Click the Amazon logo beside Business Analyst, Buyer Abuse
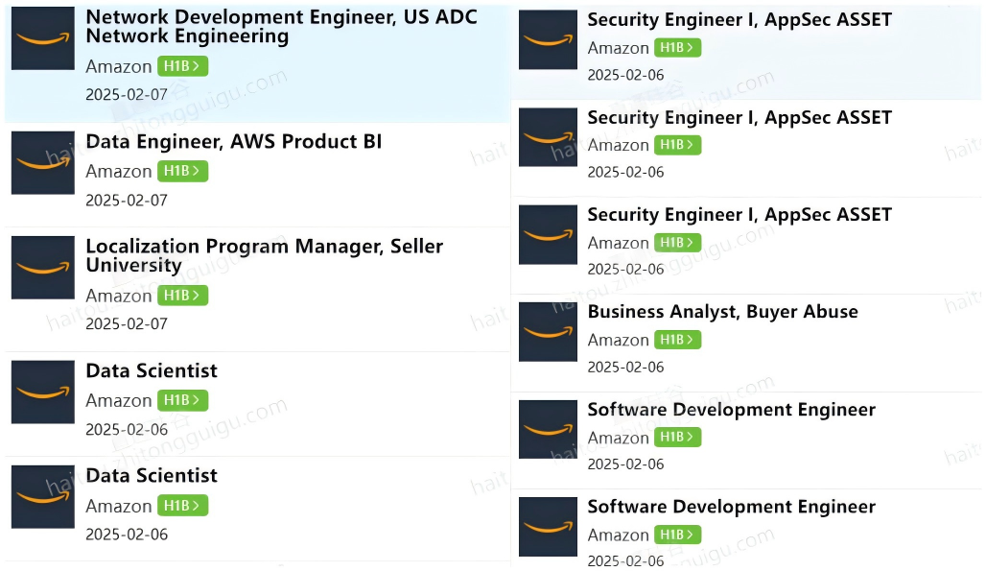 (548, 332)
